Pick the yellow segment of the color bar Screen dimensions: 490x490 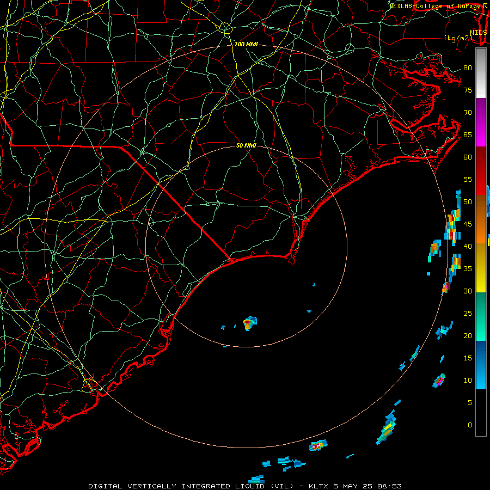pyautogui.click(x=481, y=268)
